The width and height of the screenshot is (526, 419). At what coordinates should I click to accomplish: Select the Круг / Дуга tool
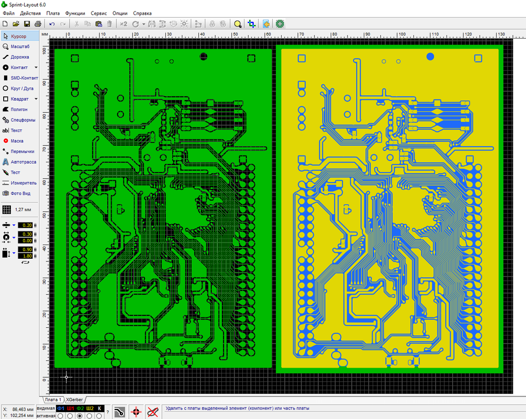click(20, 89)
